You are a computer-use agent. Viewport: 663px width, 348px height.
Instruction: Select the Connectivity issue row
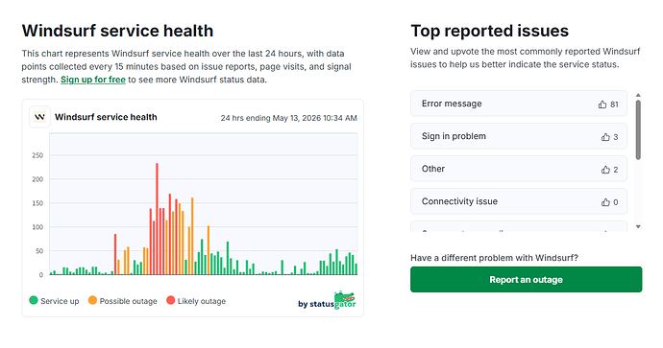(x=519, y=201)
